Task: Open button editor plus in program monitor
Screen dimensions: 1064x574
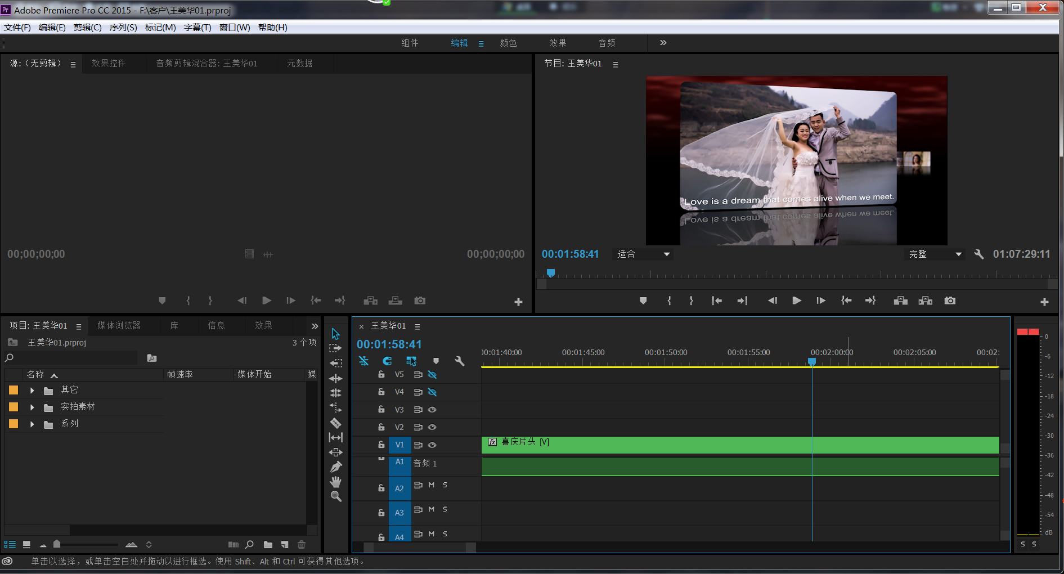Action: [1044, 302]
